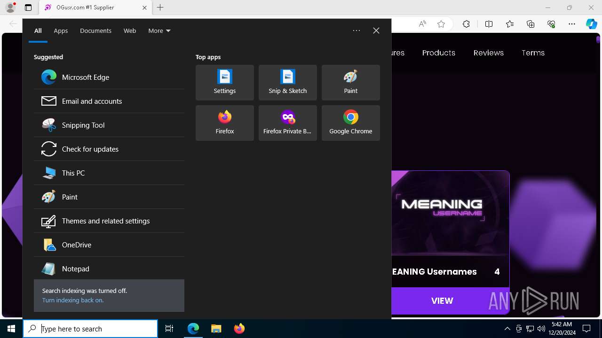Screen dimensions: 602x338
Task: Toggle Edge Split screen icon
Action: click(489, 24)
